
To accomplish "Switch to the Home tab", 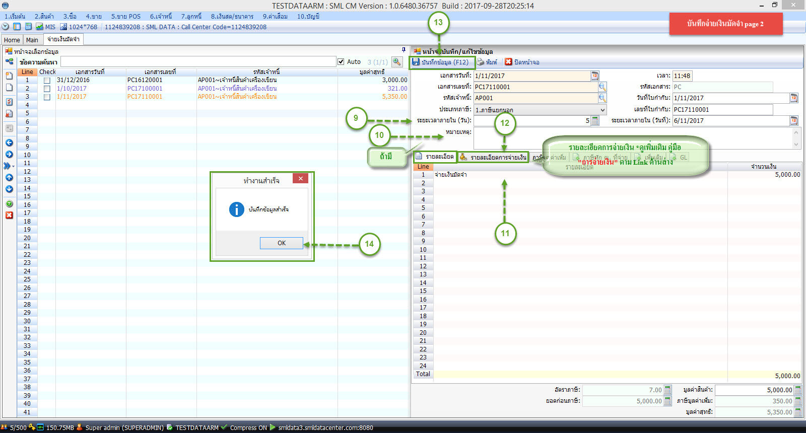I will [x=12, y=40].
